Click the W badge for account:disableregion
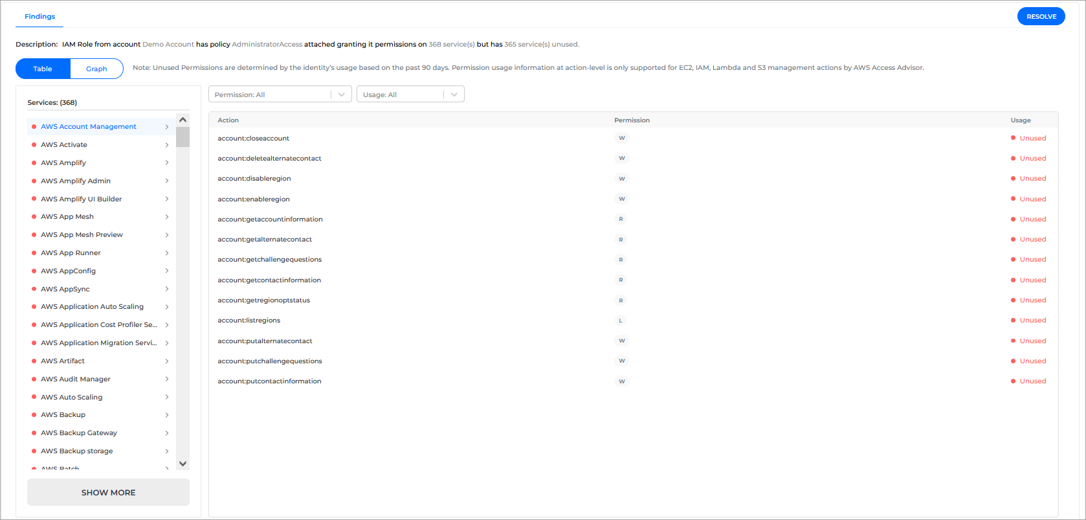 [x=621, y=179]
